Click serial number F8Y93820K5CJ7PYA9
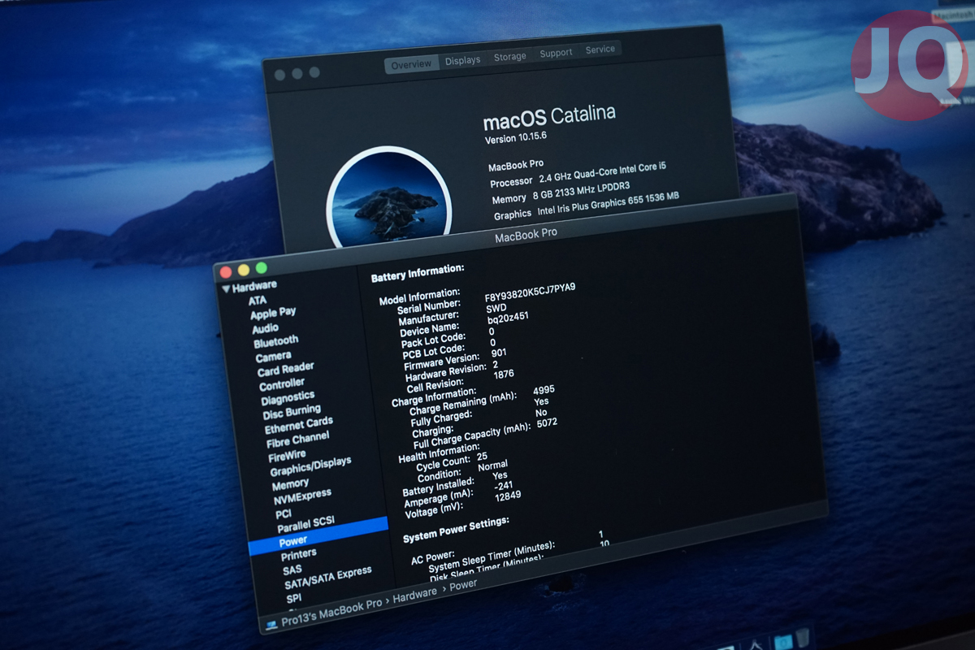The image size is (975, 650). (530, 292)
